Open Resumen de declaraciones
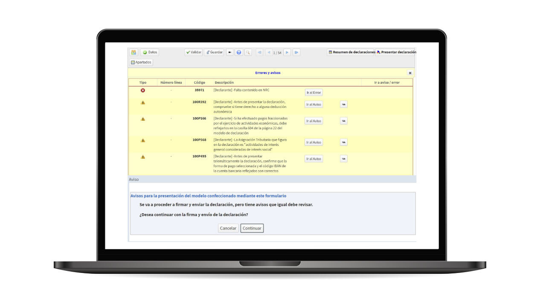The image size is (540, 299). (351, 52)
